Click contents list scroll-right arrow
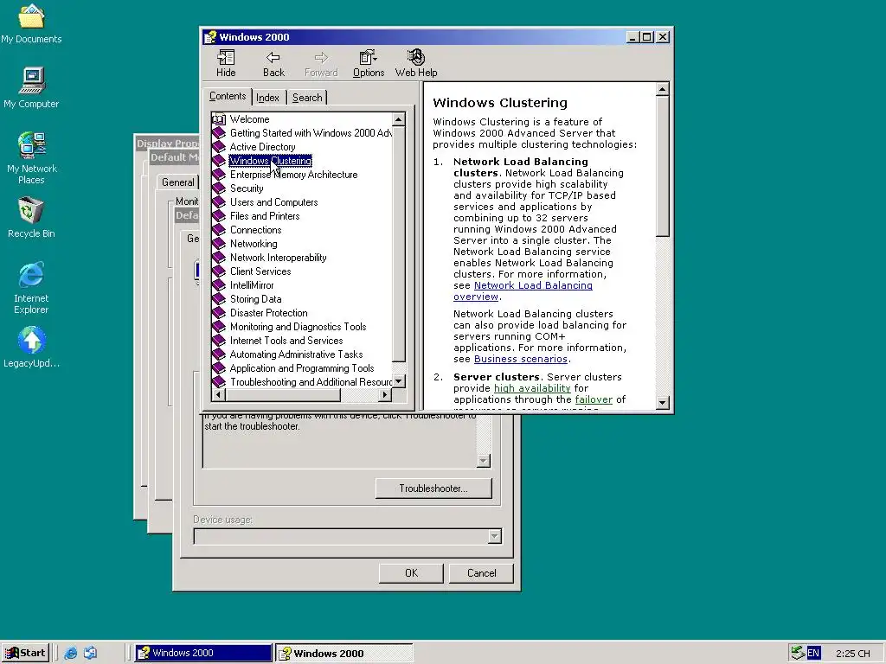Image resolution: width=886 pixels, height=664 pixels. (385, 395)
